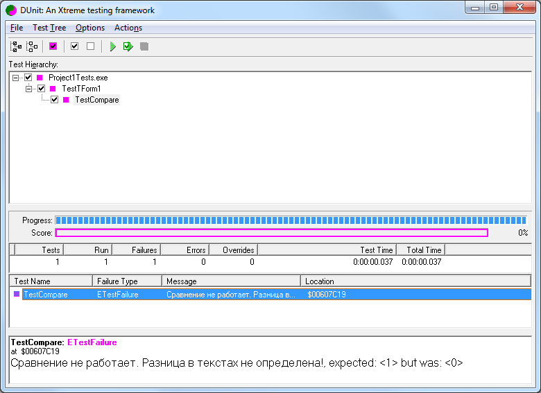The image size is (541, 393).
Task: Click the Failures summary column header
Action: [x=137, y=250]
